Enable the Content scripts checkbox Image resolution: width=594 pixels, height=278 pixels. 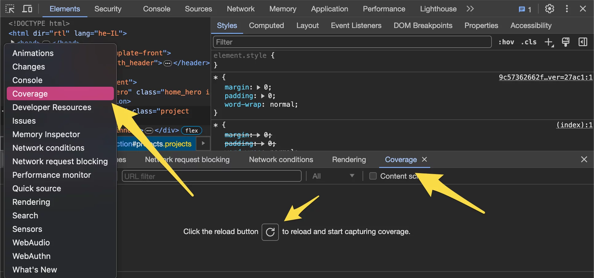[x=373, y=176]
